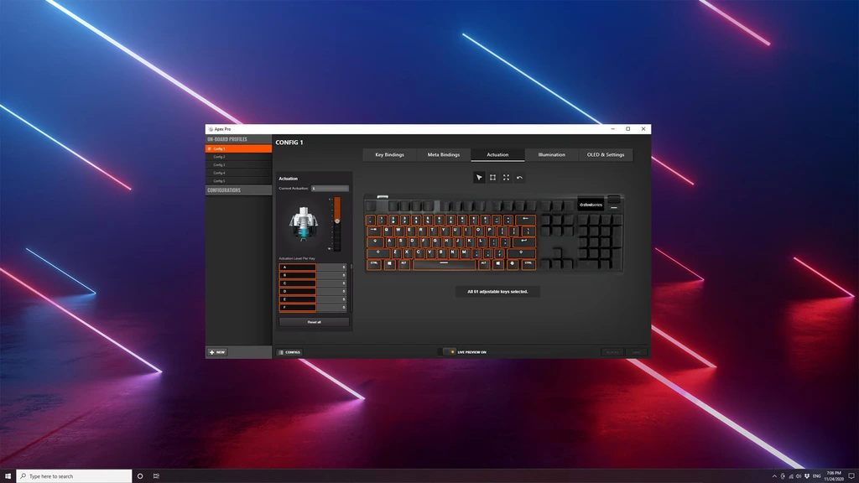The image size is (859, 483).
Task: Click the SteelSeries OLED display on keyboard
Action: (x=590, y=203)
